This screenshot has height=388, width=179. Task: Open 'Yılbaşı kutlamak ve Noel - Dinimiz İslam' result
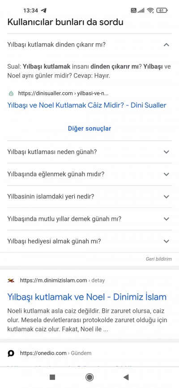pos(87,297)
